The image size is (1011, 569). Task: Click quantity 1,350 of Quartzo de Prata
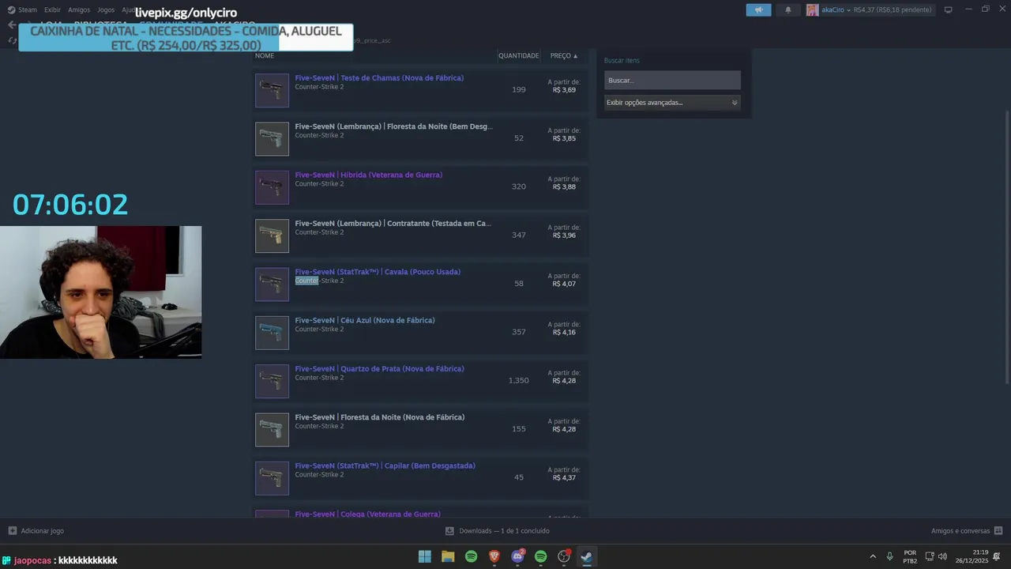pyautogui.click(x=519, y=380)
